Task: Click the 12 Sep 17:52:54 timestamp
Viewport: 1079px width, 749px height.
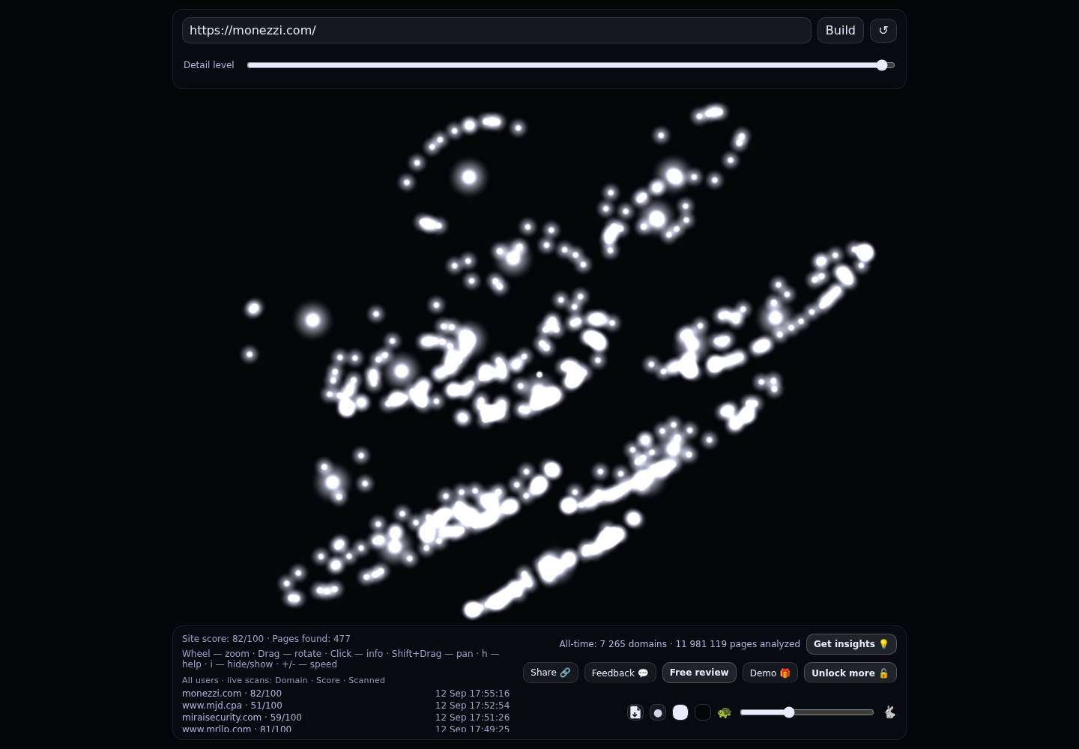Action: click(472, 706)
